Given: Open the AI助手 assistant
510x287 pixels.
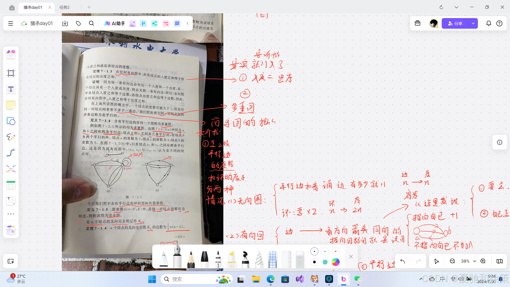Looking at the screenshot, I should [115, 23].
